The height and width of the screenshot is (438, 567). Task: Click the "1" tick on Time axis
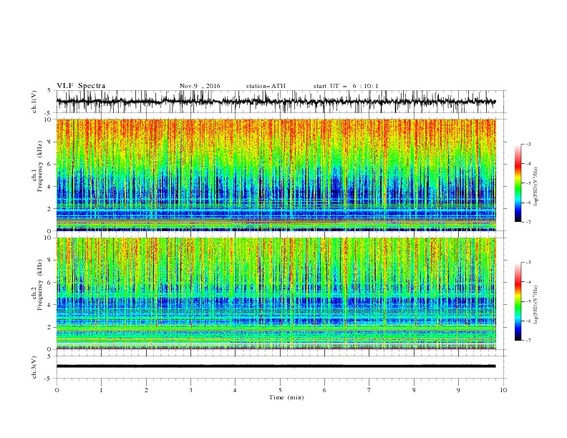(x=101, y=390)
